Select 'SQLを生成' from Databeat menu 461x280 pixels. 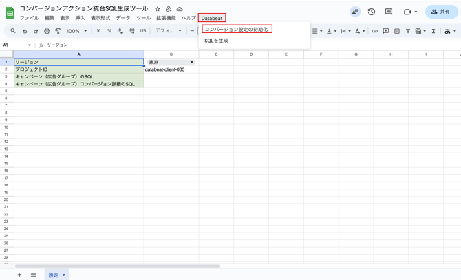216,41
